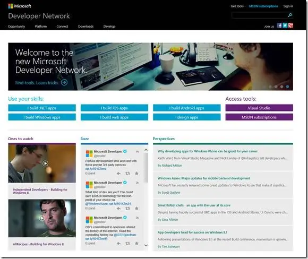
Task: Open the Windows Azure major updates article
Action: pos(204,178)
